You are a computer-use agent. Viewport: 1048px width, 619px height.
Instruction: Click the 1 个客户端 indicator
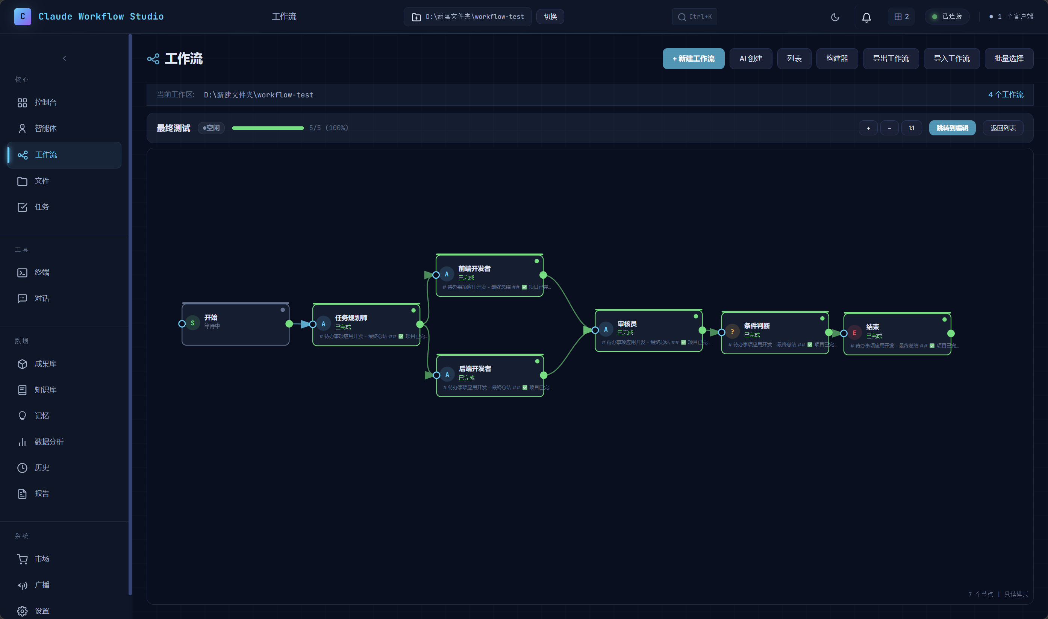pyautogui.click(x=1011, y=17)
